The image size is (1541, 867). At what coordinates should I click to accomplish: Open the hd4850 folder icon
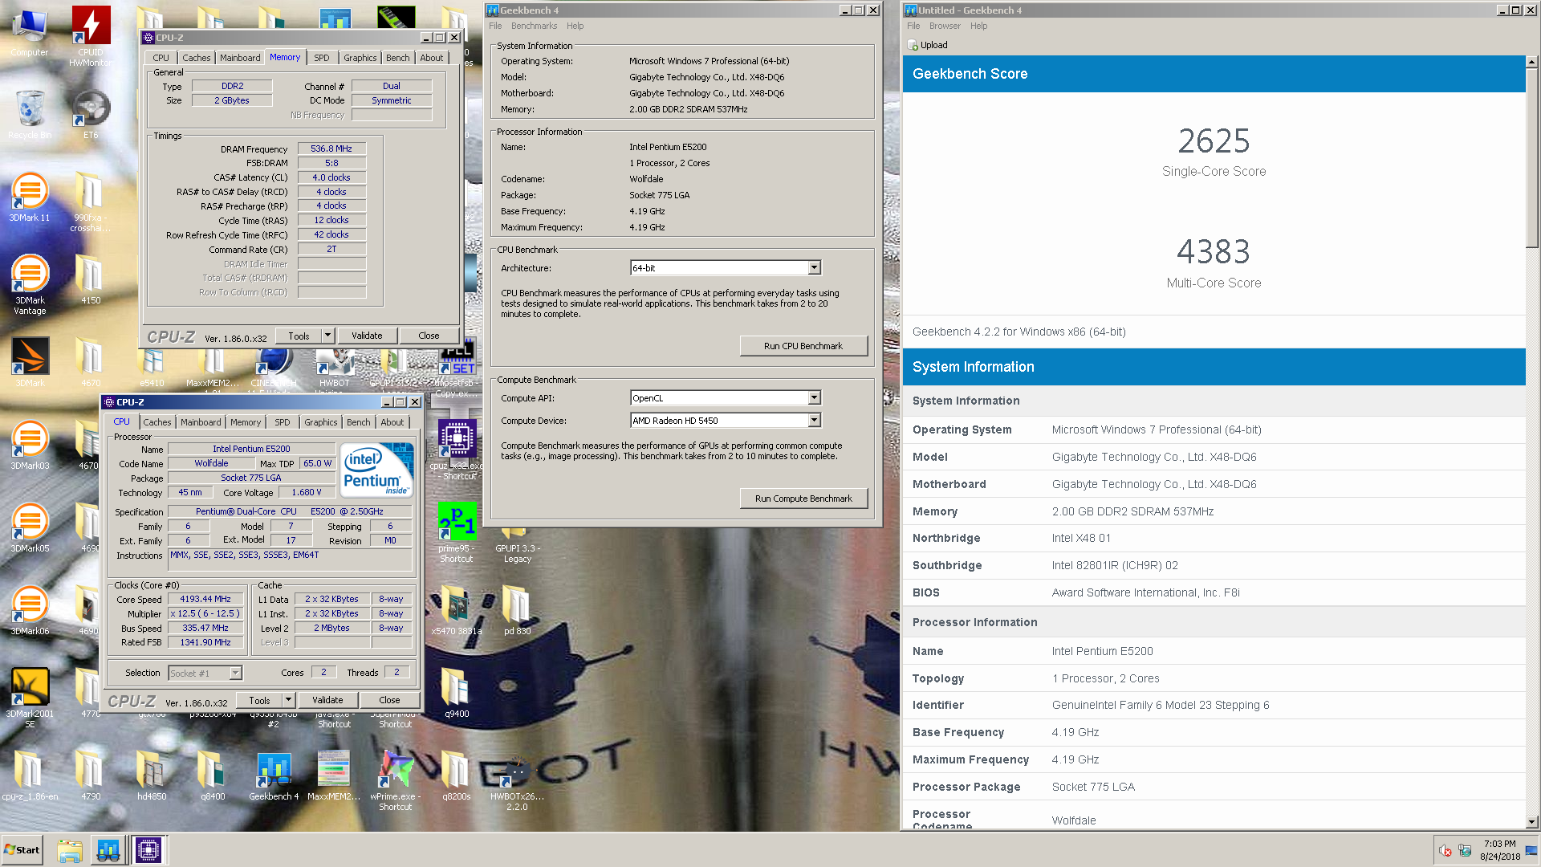click(152, 775)
